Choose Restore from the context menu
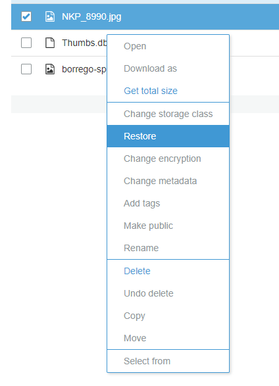279x386 pixels. [x=168, y=136]
